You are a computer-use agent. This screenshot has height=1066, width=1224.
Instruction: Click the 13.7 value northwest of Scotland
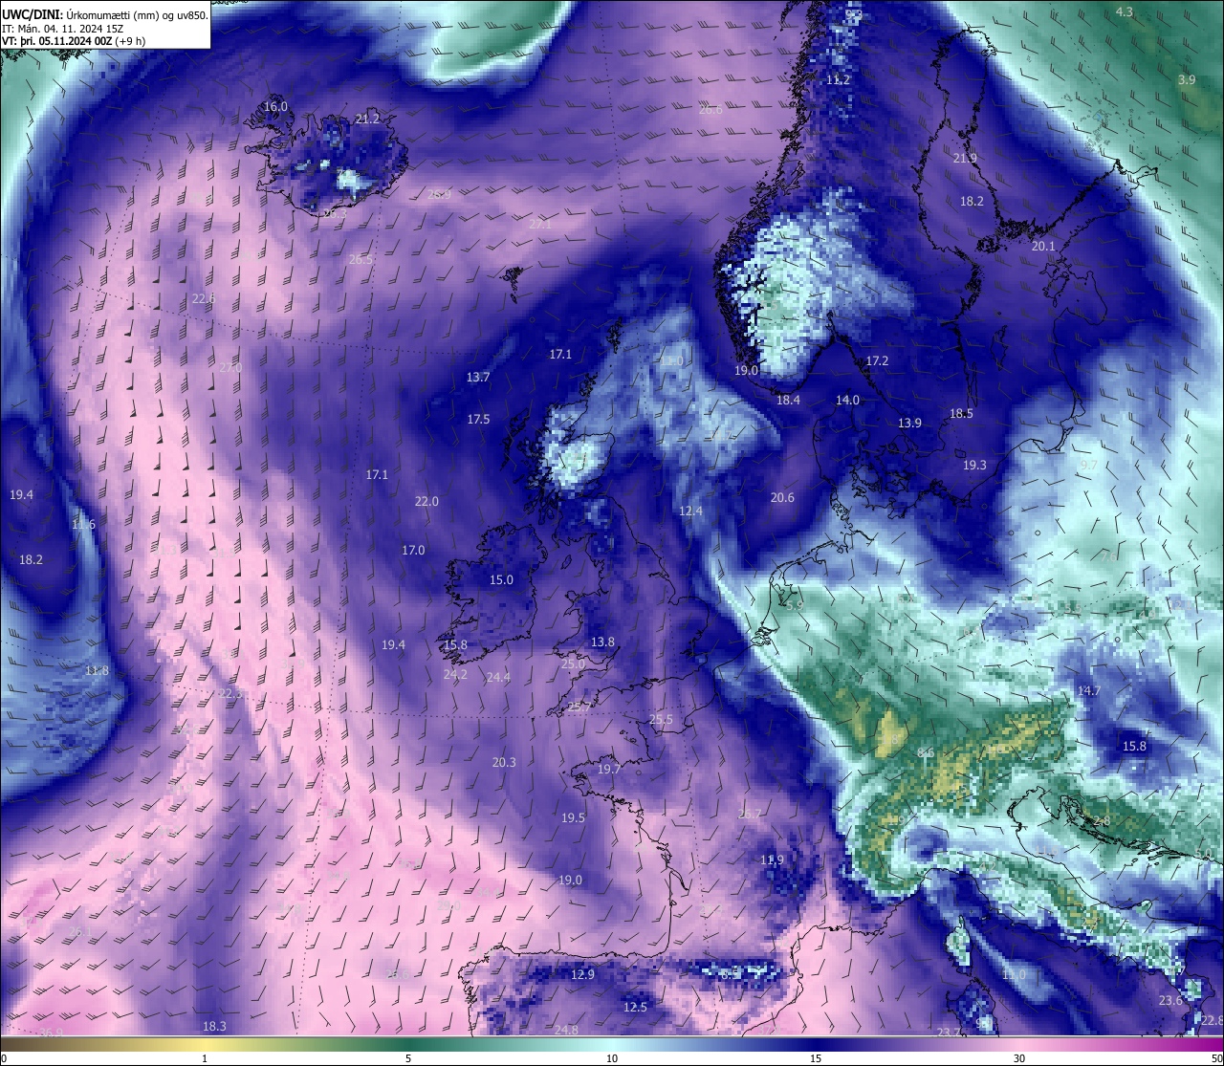click(478, 377)
